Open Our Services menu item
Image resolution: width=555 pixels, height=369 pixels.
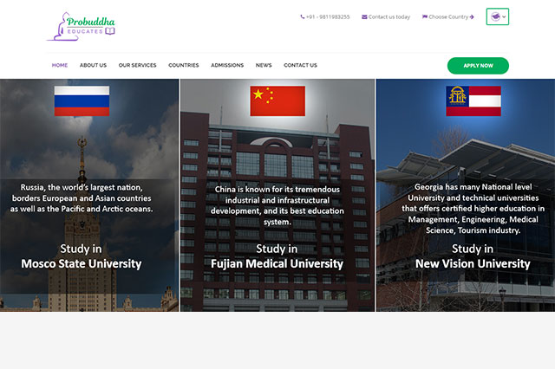pos(137,65)
